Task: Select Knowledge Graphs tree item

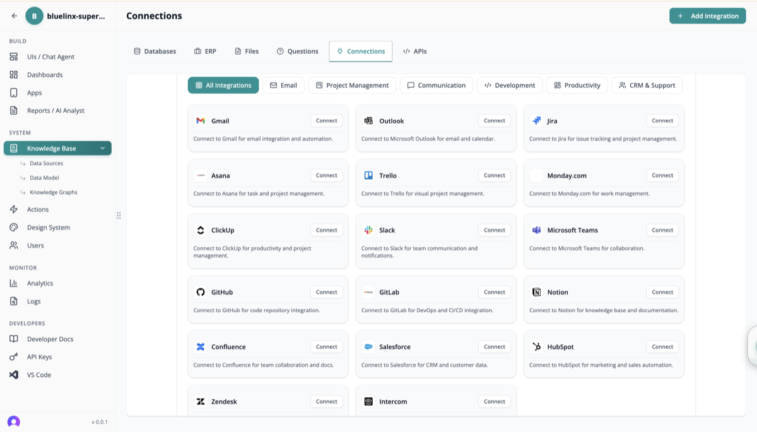Action: pyautogui.click(x=53, y=192)
